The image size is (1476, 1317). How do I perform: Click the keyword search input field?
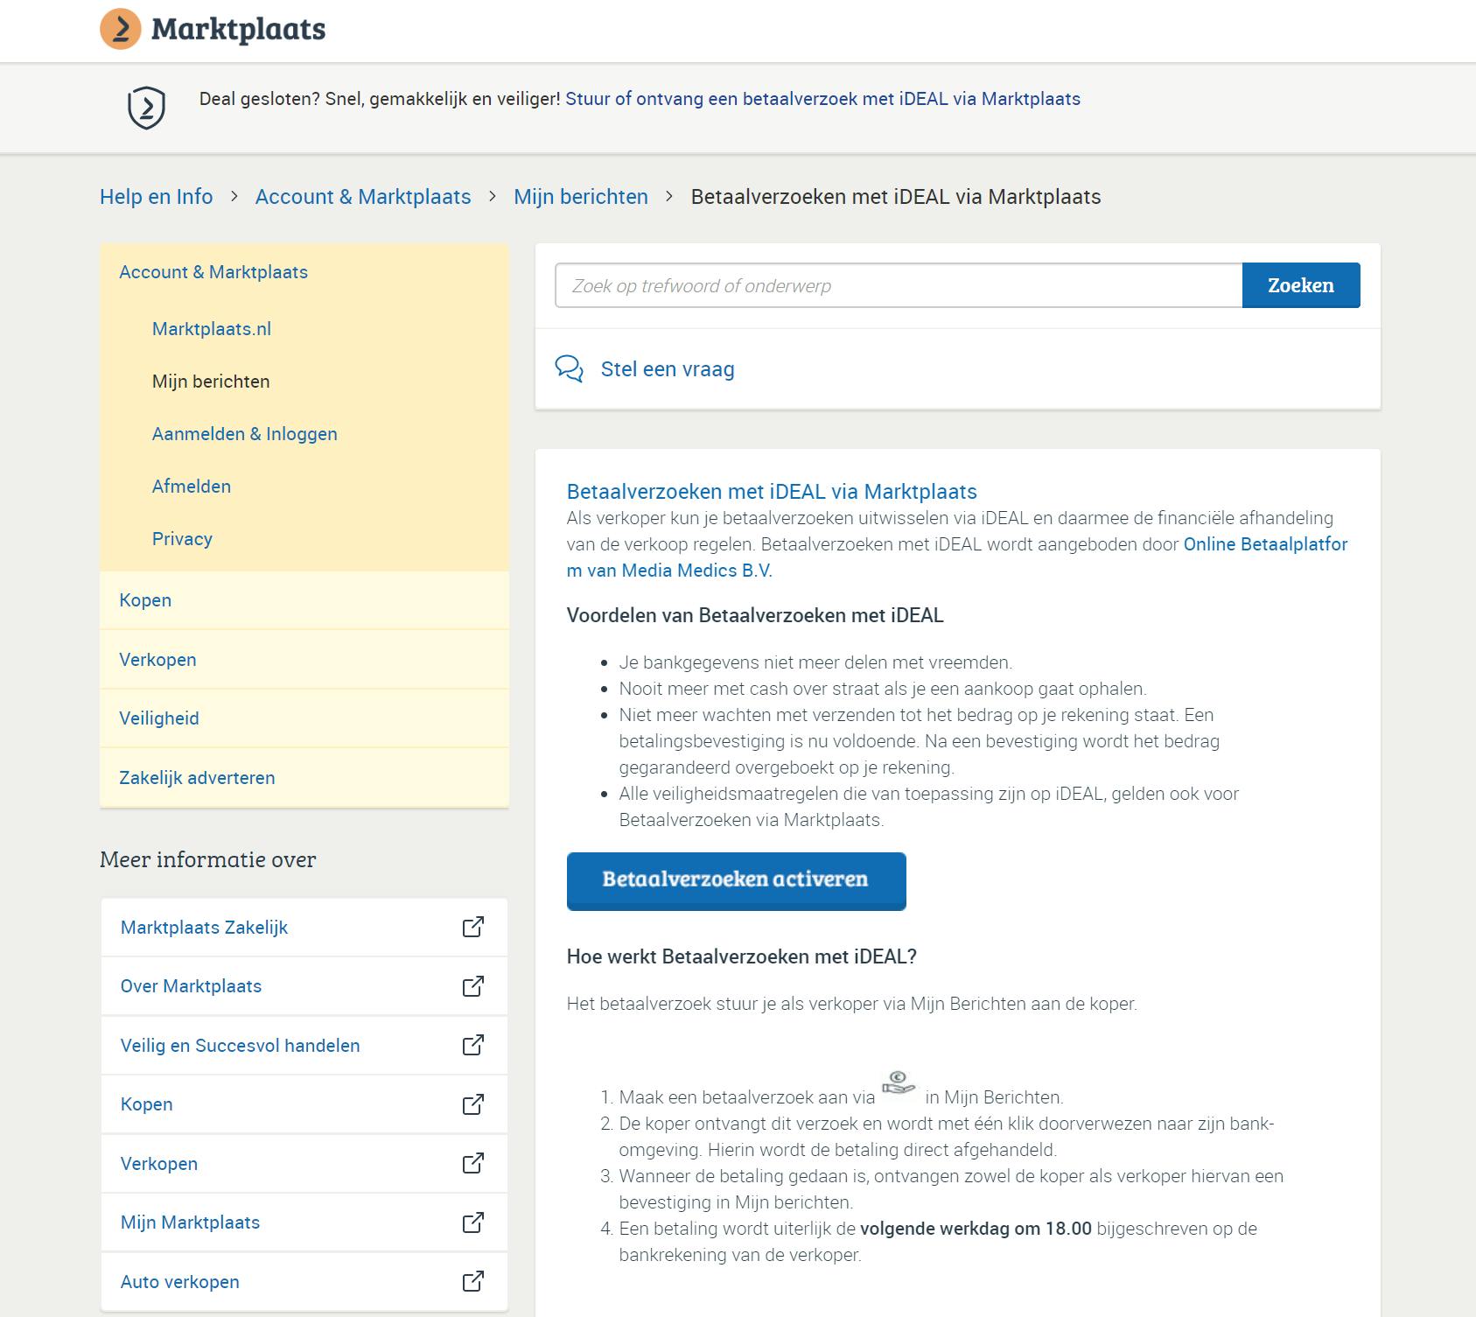[x=892, y=285]
